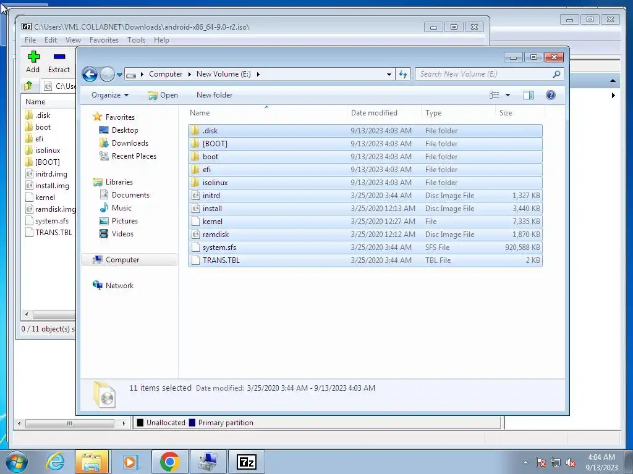Viewport: 633px width, 474px height.
Task: Select the initrd disc image icon in Explorer
Action: tap(195, 196)
